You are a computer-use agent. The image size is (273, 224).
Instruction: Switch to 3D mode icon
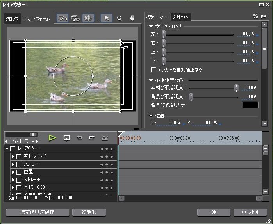75,18
